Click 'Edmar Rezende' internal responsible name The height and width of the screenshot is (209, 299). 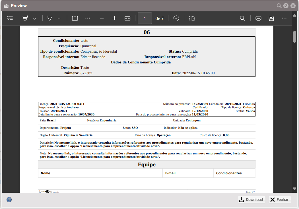93,57
